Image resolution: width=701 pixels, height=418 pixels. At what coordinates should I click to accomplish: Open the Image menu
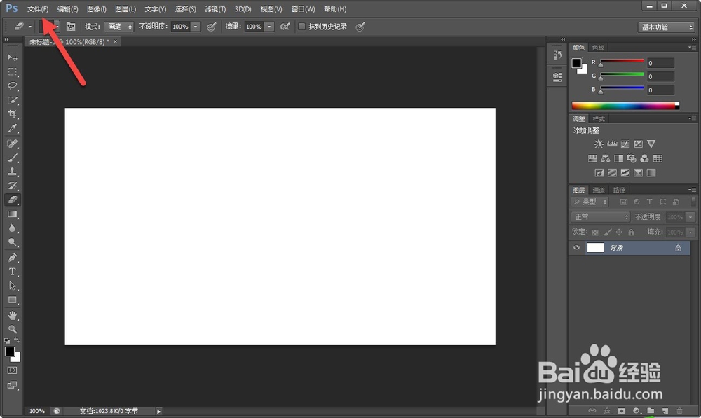96,9
